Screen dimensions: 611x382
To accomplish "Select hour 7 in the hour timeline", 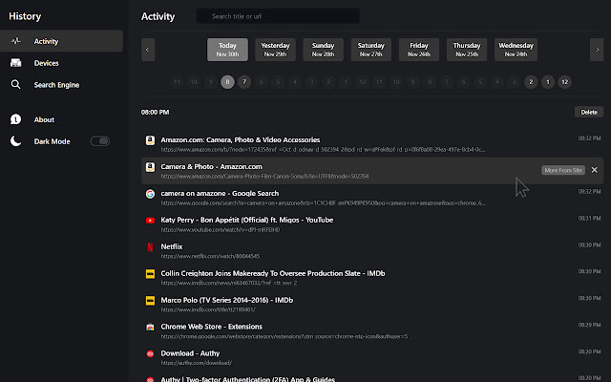I will [244, 82].
